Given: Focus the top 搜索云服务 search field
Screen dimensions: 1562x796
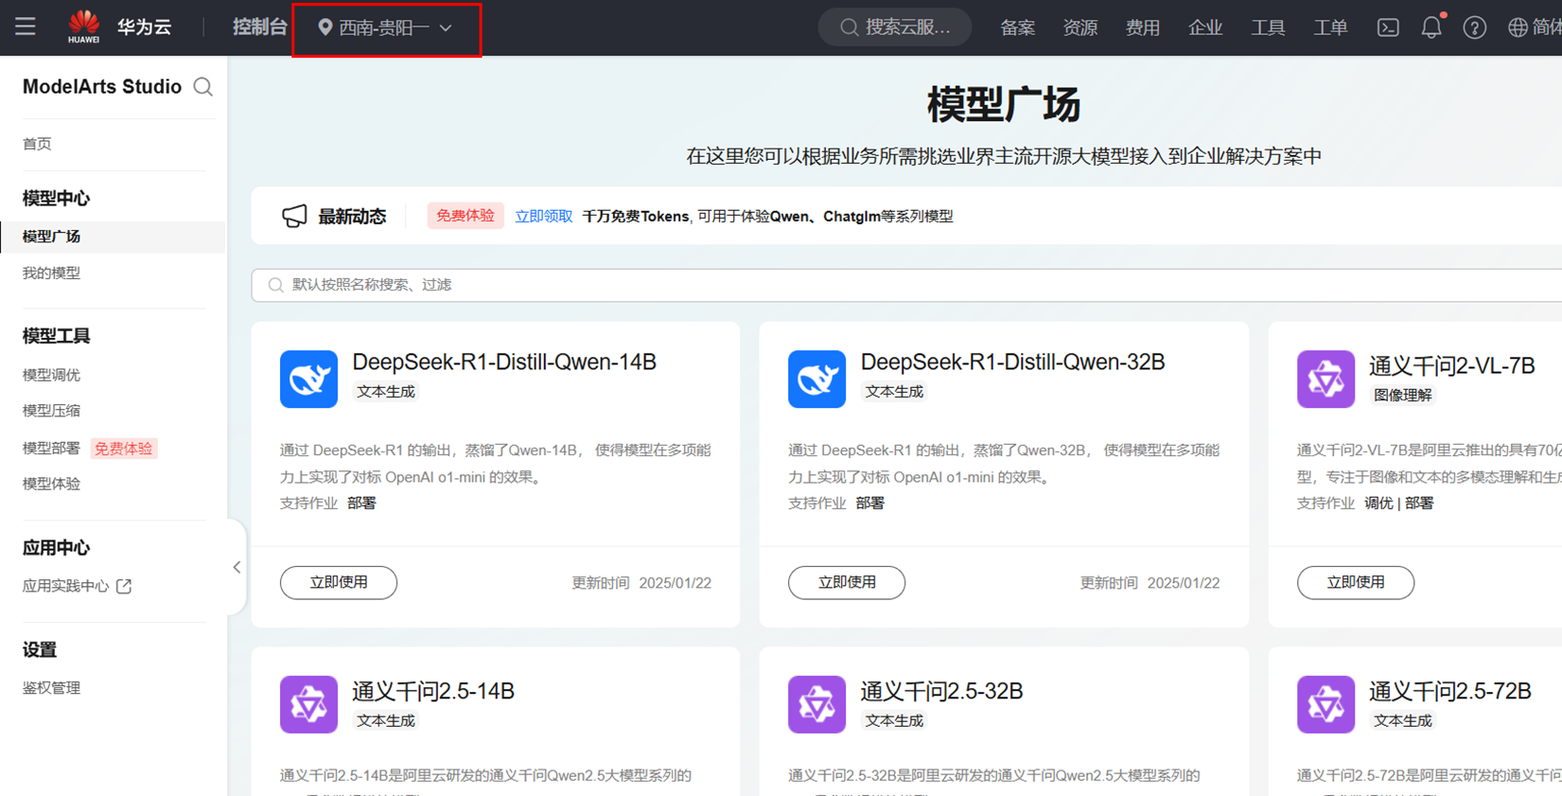Looking at the screenshot, I should 894,27.
